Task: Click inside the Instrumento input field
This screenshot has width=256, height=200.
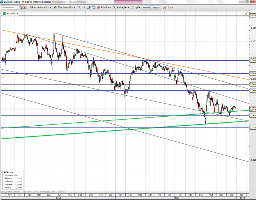Action: (10, 7)
